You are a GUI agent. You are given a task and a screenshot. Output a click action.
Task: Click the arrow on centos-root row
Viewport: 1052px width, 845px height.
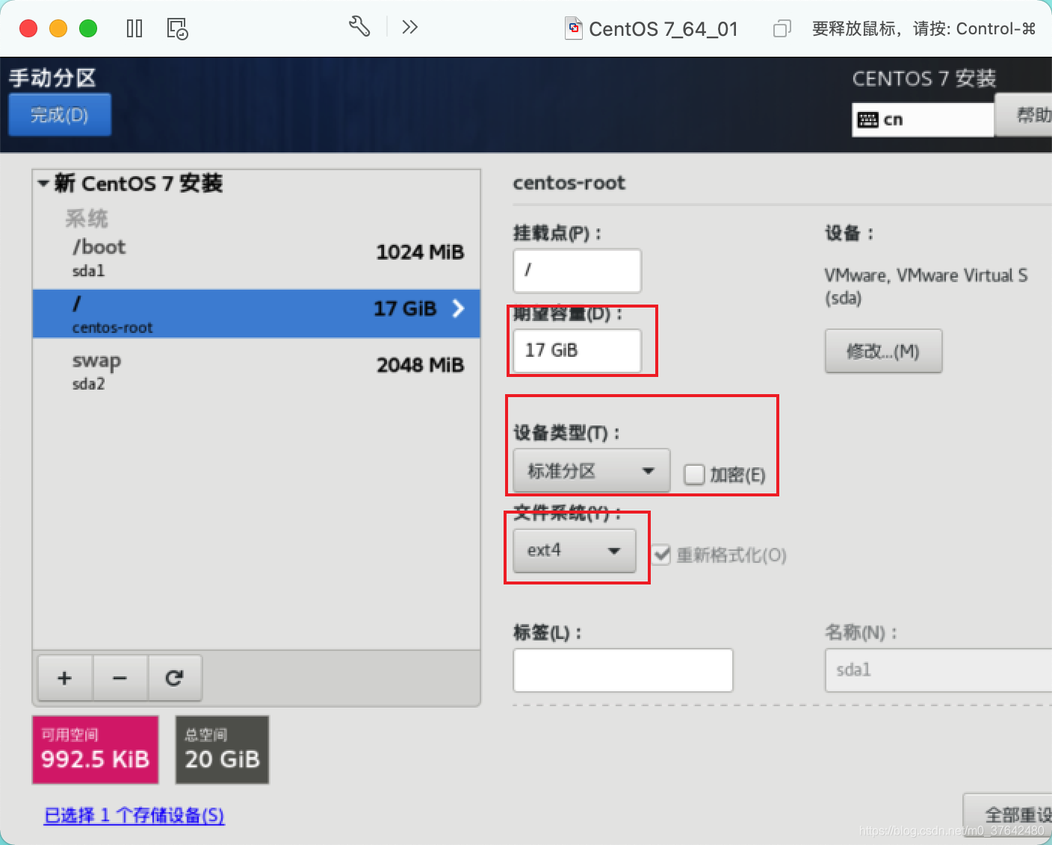click(458, 308)
